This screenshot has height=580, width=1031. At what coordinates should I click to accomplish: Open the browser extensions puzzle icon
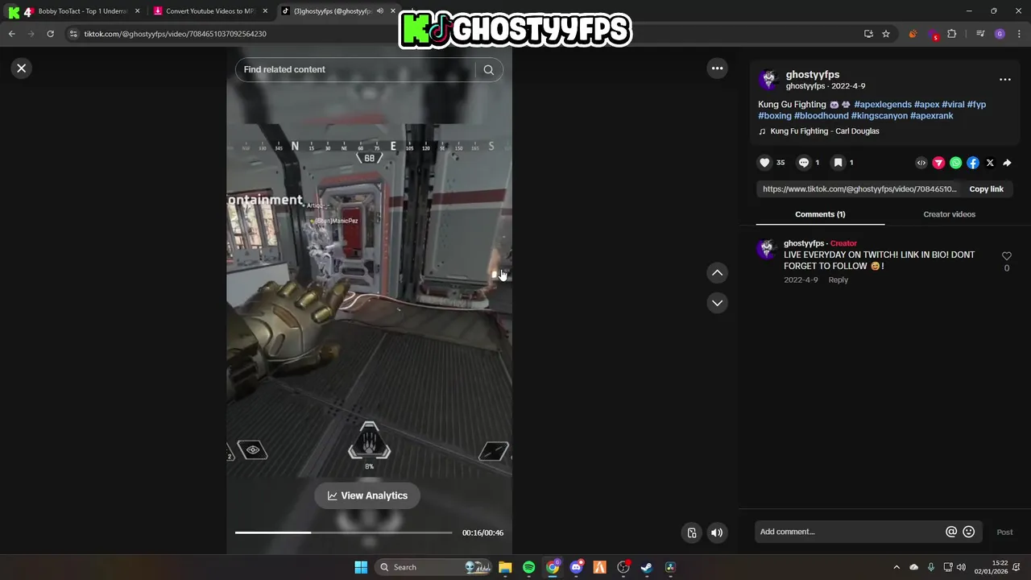(952, 34)
